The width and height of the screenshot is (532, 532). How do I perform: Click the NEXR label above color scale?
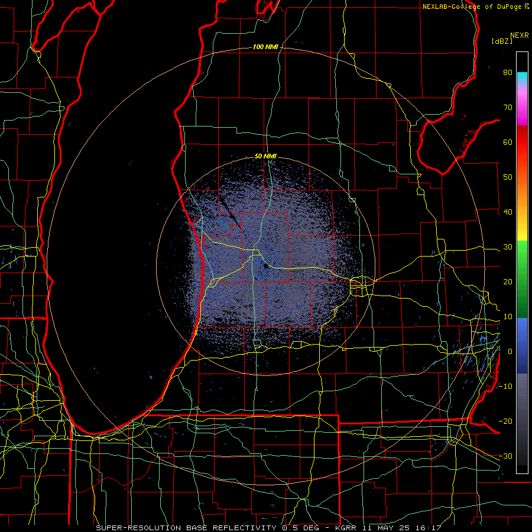pos(520,35)
